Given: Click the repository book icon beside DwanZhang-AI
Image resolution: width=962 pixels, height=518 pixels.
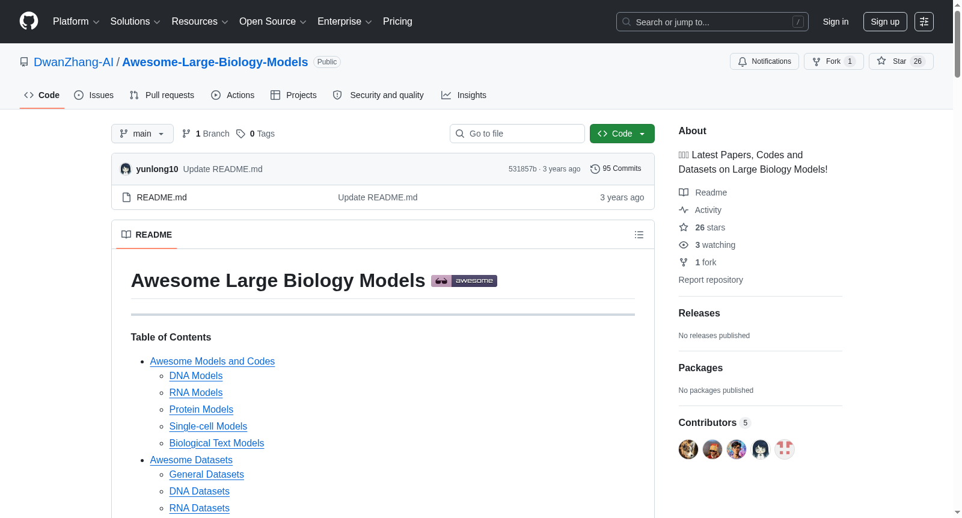Looking at the screenshot, I should 24,62.
